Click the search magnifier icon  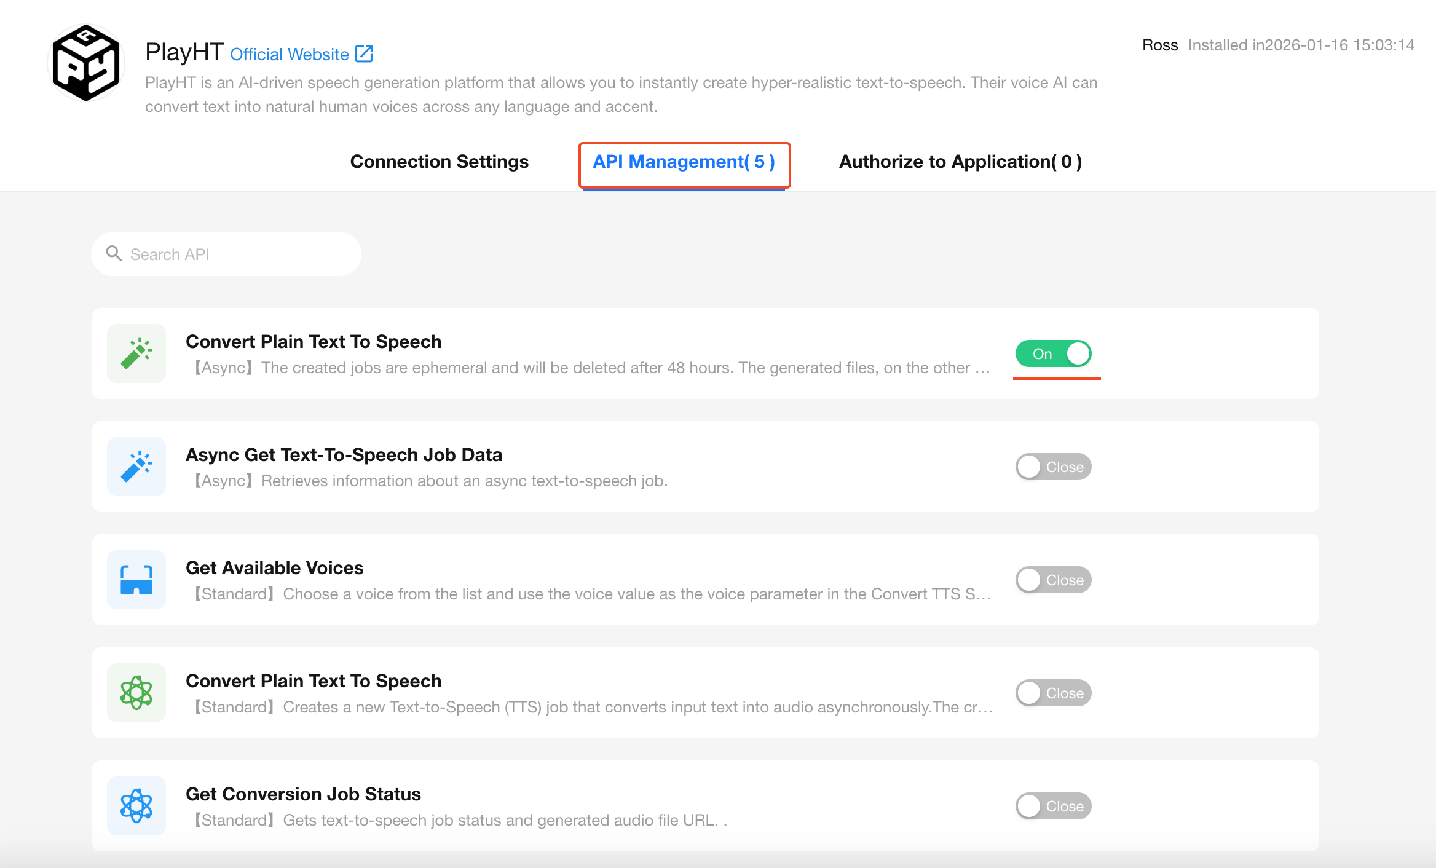coord(114,253)
